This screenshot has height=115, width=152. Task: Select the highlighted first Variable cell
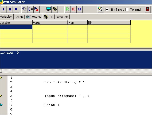coord(16,27)
